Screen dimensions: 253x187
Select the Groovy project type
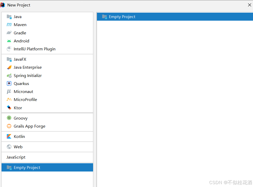[x=47, y=118]
